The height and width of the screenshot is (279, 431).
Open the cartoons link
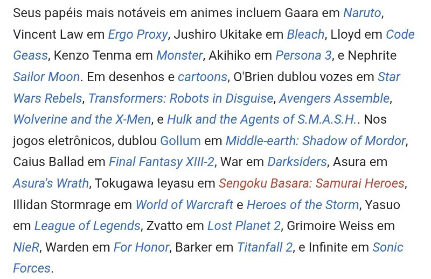click(x=203, y=77)
